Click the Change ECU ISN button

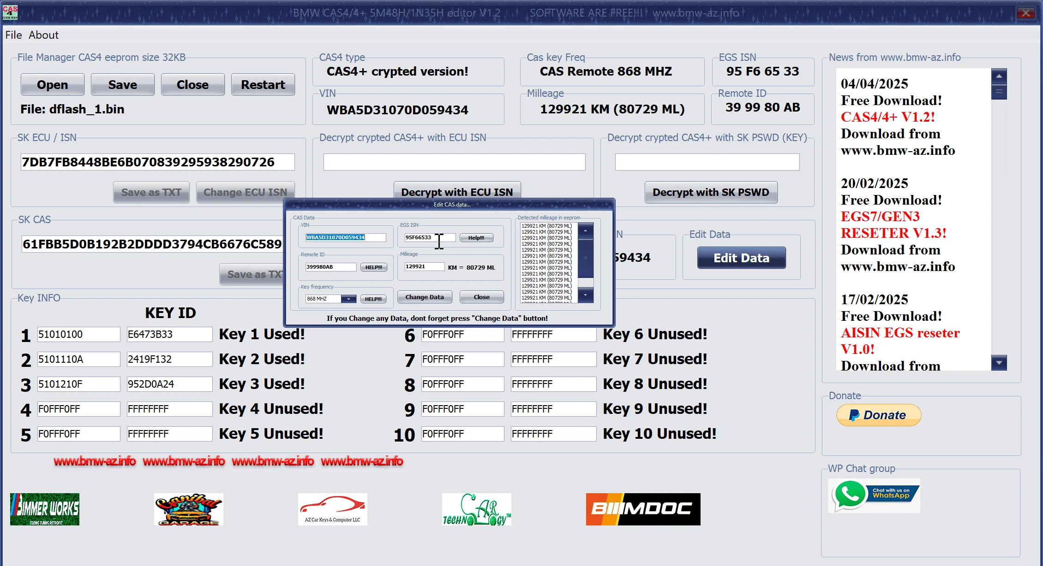coord(246,192)
